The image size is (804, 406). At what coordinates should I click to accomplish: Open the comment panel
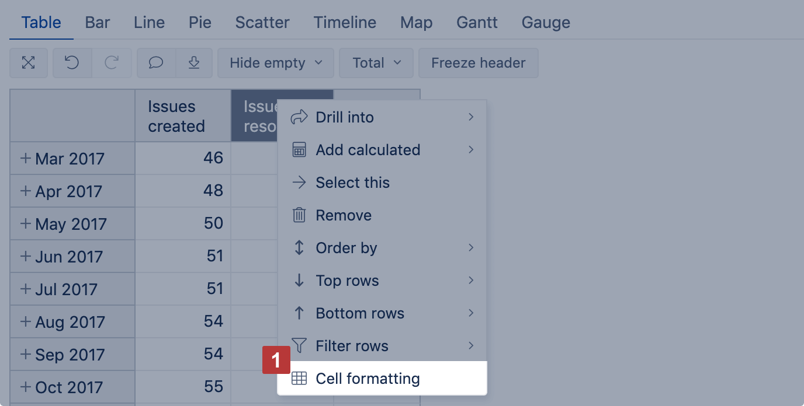155,62
